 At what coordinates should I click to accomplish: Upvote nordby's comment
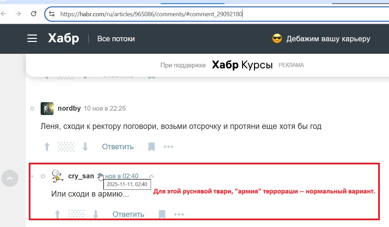click(47, 146)
